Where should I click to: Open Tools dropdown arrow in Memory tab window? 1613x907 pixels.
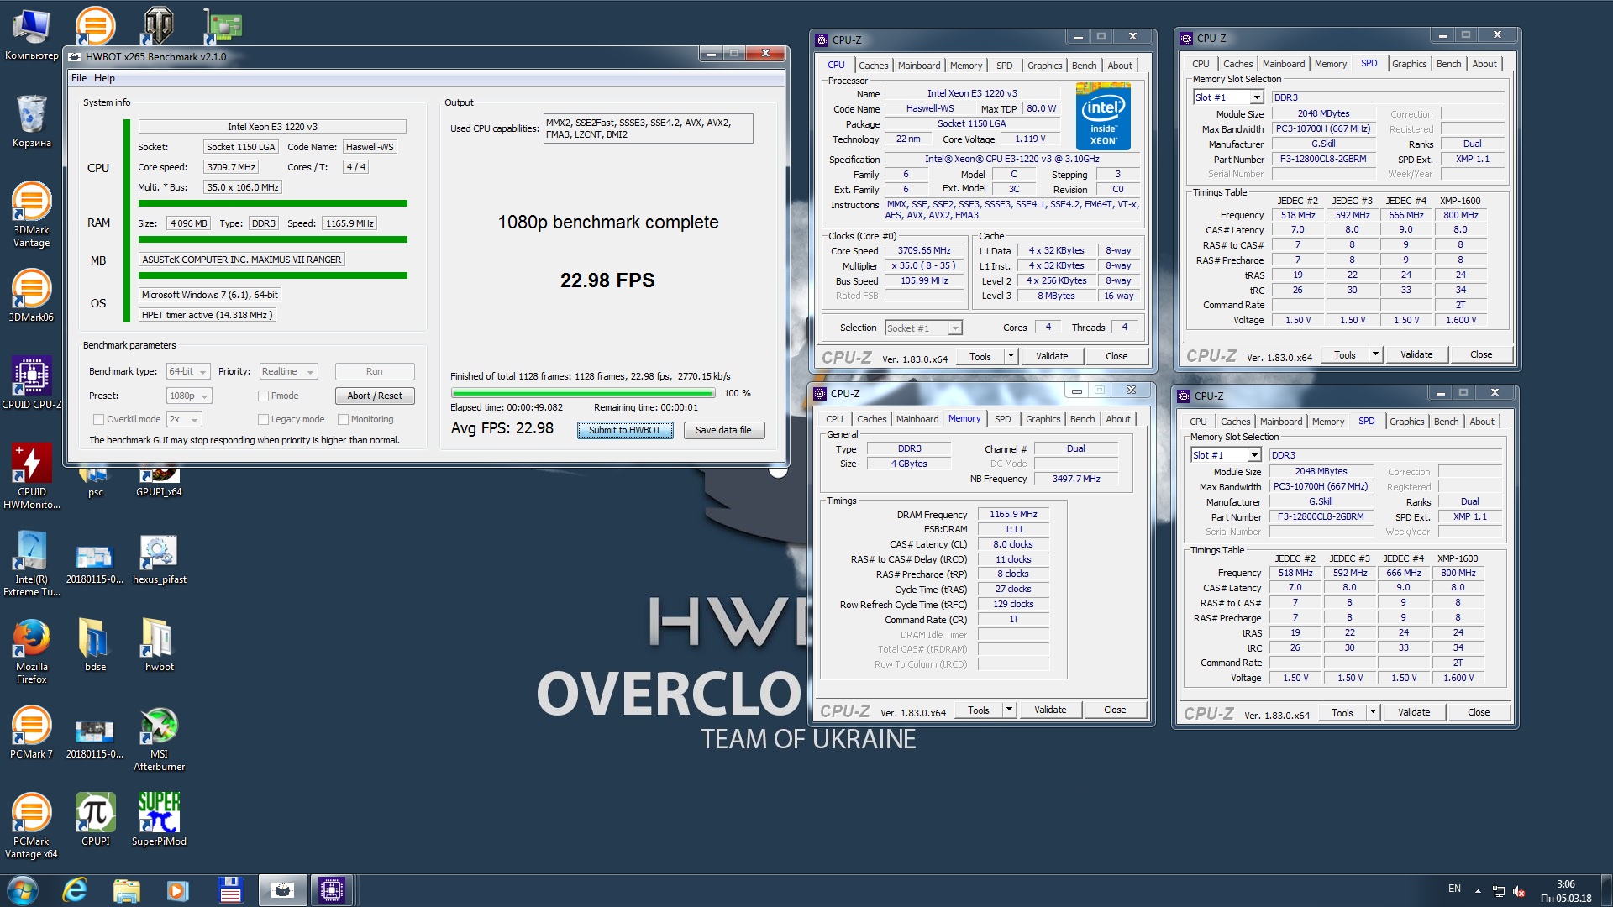1009,710
